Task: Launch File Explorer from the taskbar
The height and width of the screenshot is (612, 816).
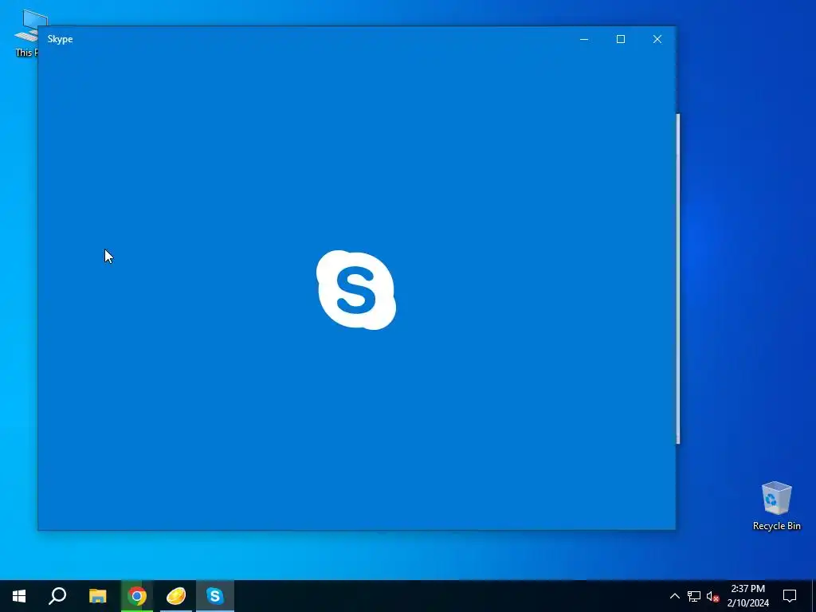Action: pos(97,596)
